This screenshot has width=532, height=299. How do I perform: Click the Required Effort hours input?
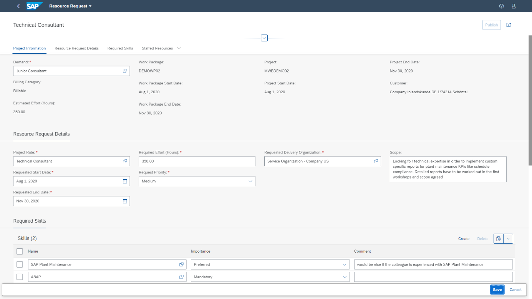(x=197, y=161)
